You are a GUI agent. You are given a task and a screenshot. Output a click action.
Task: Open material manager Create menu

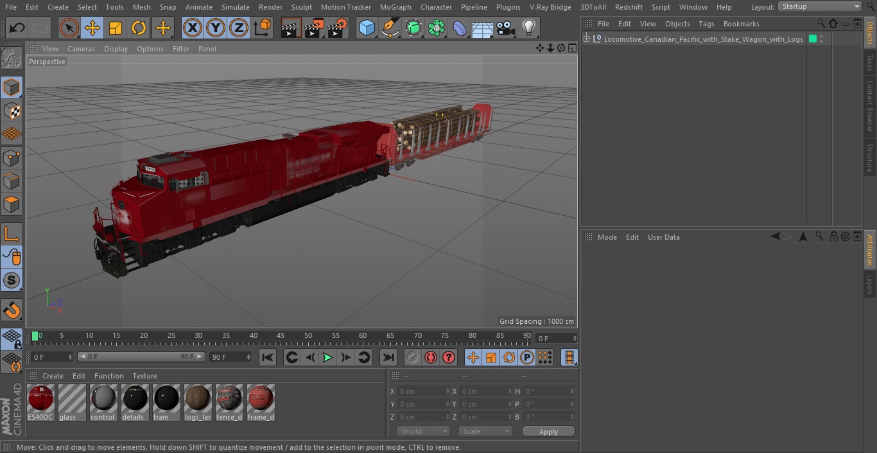tap(53, 376)
